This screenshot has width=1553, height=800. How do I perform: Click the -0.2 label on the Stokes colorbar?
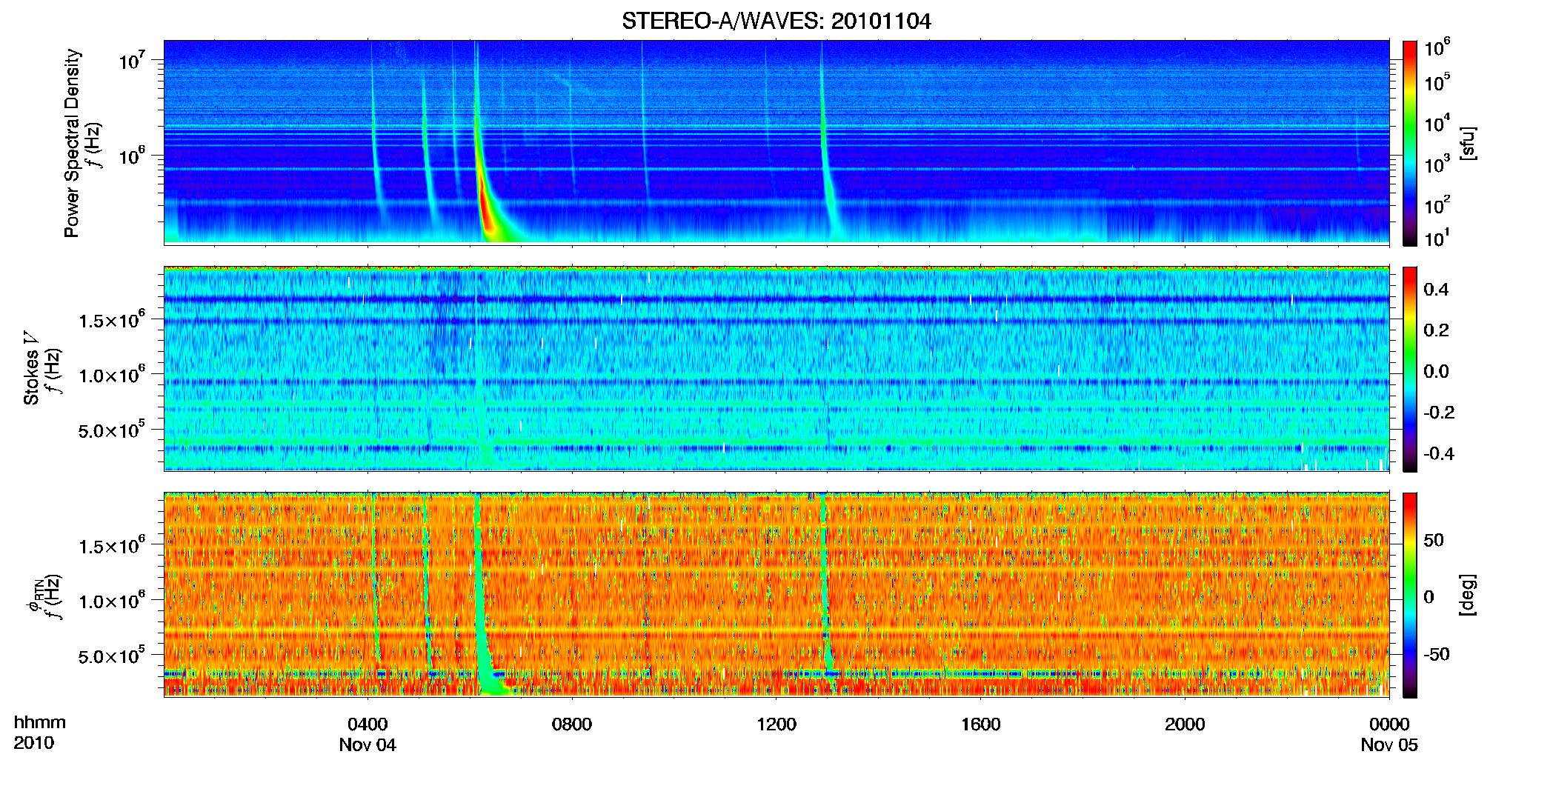click(1438, 413)
